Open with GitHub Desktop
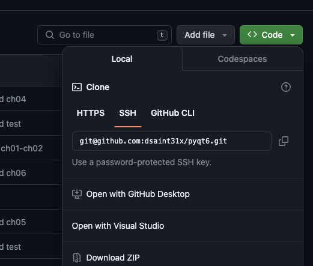The height and width of the screenshot is (266, 313). click(183, 194)
